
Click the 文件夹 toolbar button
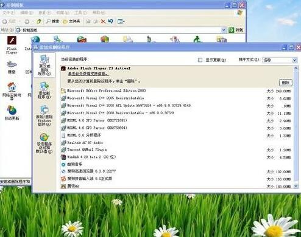(71, 21)
